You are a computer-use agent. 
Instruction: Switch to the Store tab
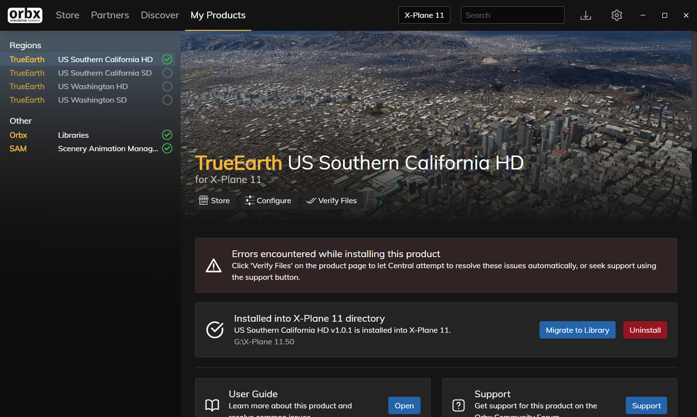[67, 15]
